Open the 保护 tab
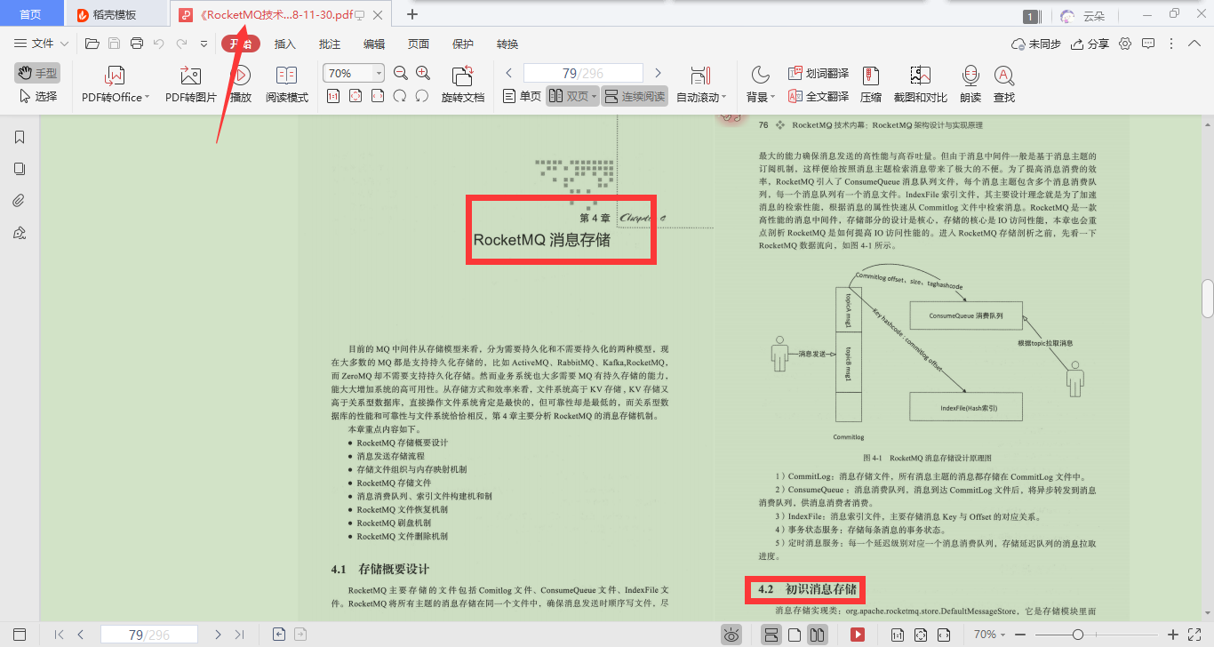 point(463,44)
